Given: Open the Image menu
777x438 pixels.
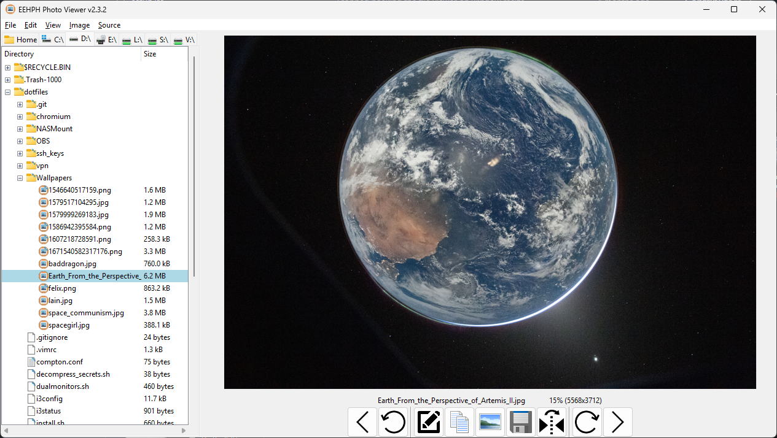Looking at the screenshot, I should click(x=79, y=25).
